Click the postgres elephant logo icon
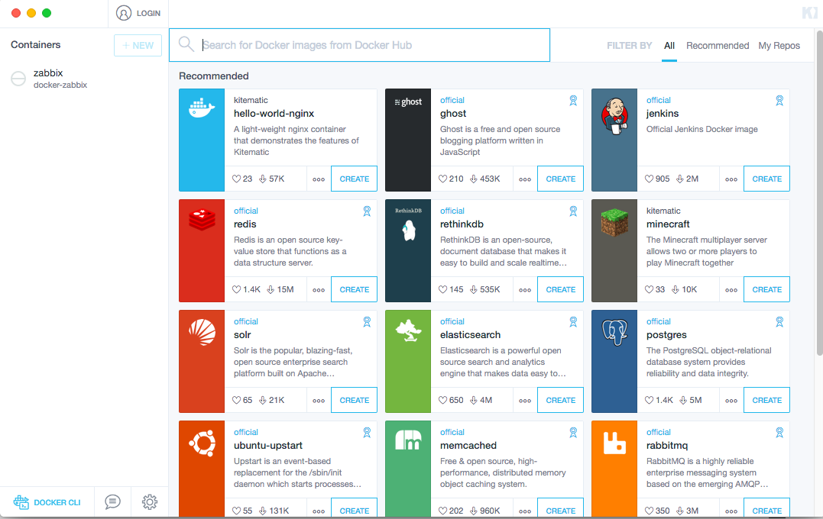The image size is (823, 519). [614, 332]
